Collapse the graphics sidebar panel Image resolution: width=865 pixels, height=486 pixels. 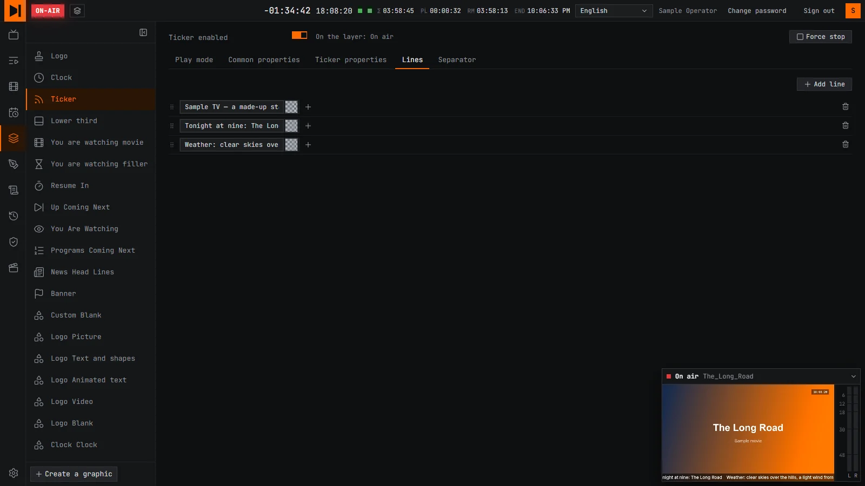(x=143, y=32)
